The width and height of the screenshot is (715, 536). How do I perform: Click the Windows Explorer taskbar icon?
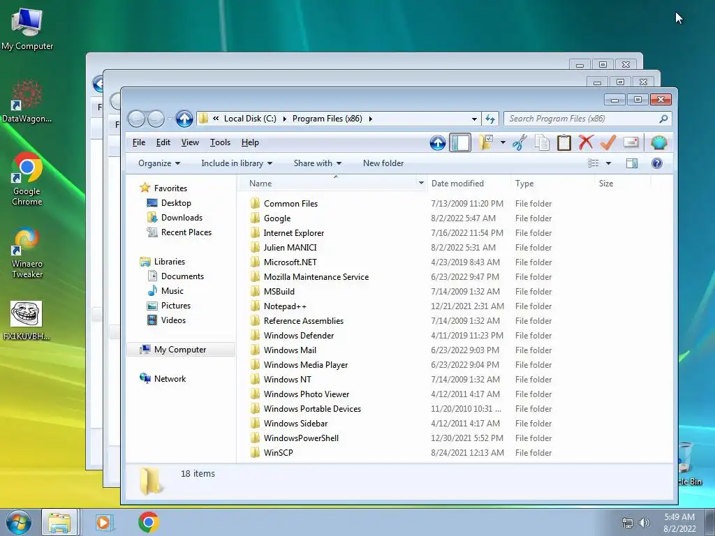[x=59, y=522]
